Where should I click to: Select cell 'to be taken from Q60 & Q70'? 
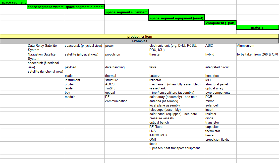(257, 55)
